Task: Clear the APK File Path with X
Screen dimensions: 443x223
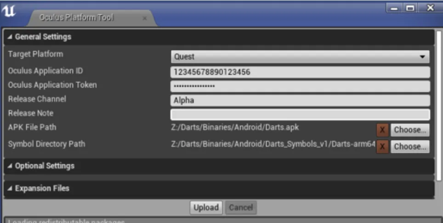Action: [x=382, y=130]
